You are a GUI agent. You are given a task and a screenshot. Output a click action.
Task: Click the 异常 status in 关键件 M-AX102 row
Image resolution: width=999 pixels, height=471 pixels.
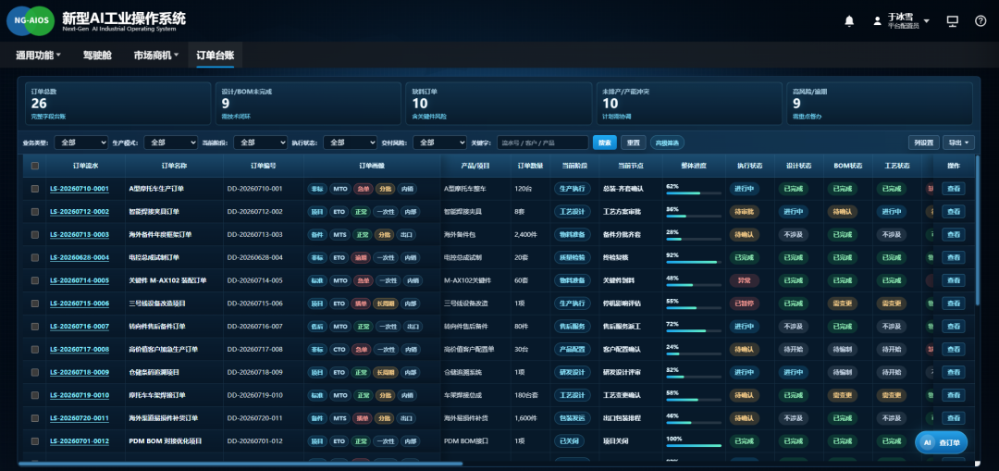pyautogui.click(x=744, y=280)
